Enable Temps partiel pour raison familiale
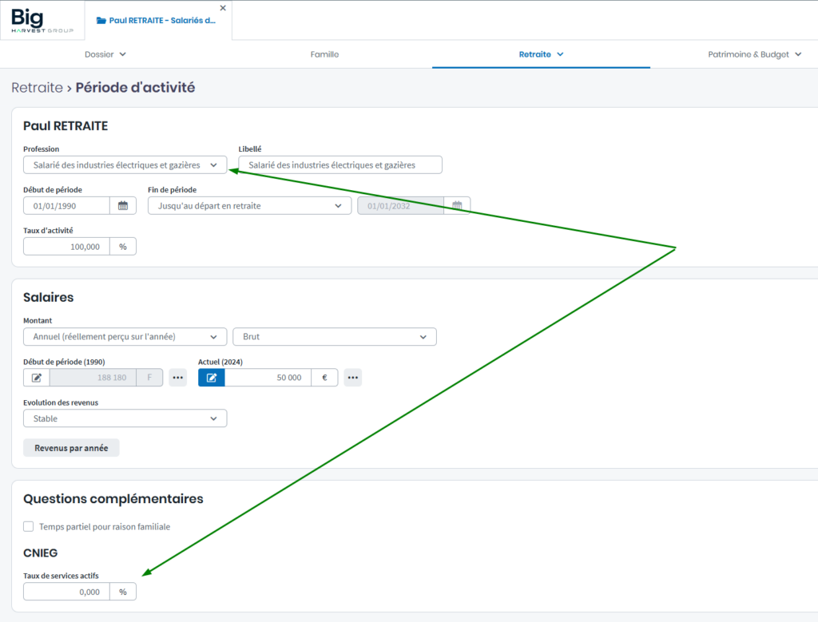818x622 pixels. tap(29, 527)
